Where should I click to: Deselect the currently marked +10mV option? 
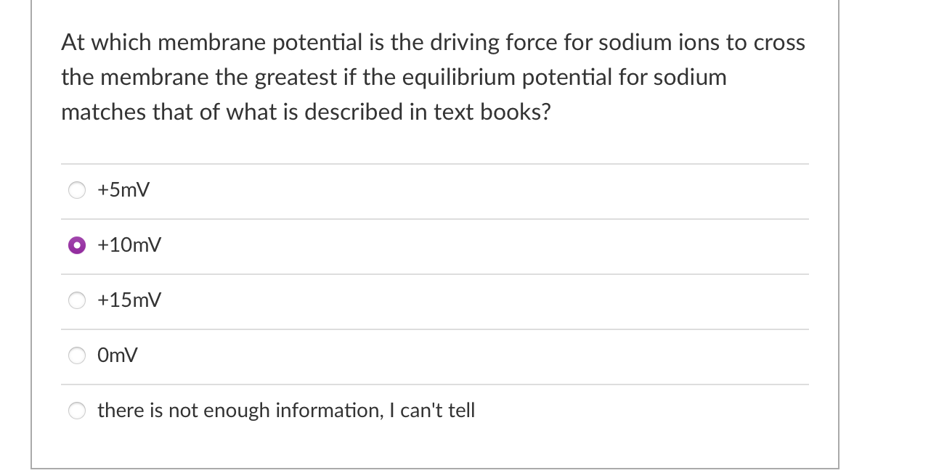tap(77, 245)
